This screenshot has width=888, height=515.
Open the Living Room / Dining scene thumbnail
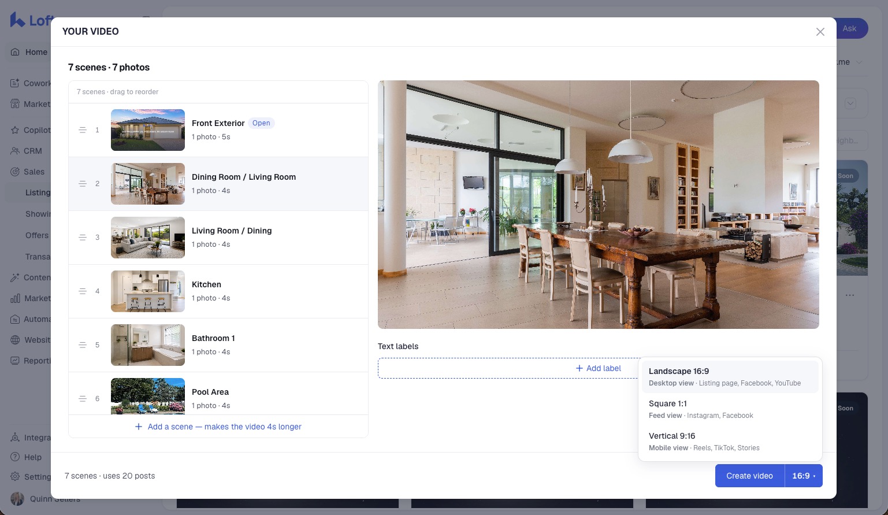click(x=148, y=238)
